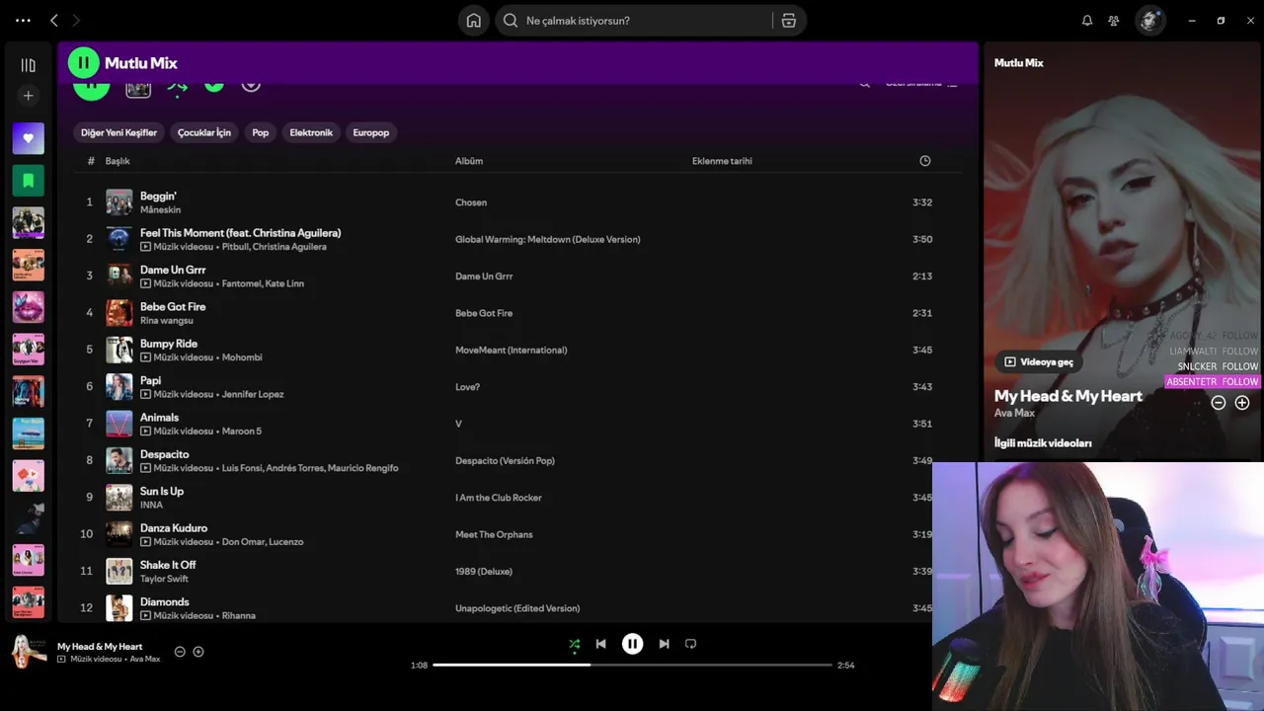Open the green bookmark episodes item
Image resolution: width=1264 pixels, height=711 pixels.
click(x=28, y=181)
